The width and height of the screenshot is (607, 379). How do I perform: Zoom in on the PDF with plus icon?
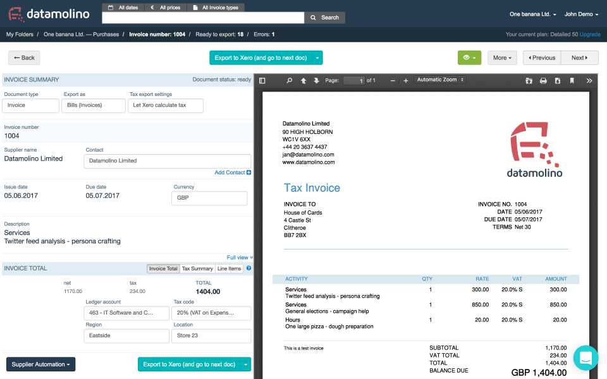pyautogui.click(x=405, y=80)
